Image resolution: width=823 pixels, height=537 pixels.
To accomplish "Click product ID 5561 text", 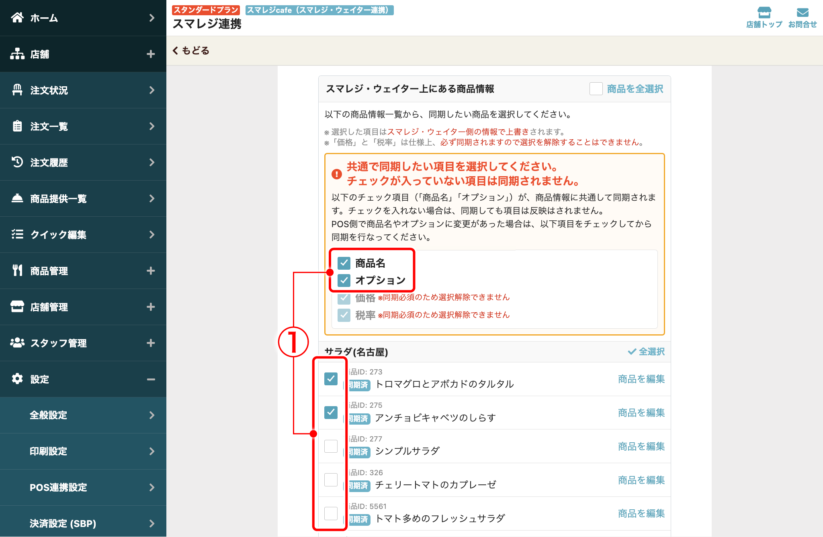I will pyautogui.click(x=367, y=506).
